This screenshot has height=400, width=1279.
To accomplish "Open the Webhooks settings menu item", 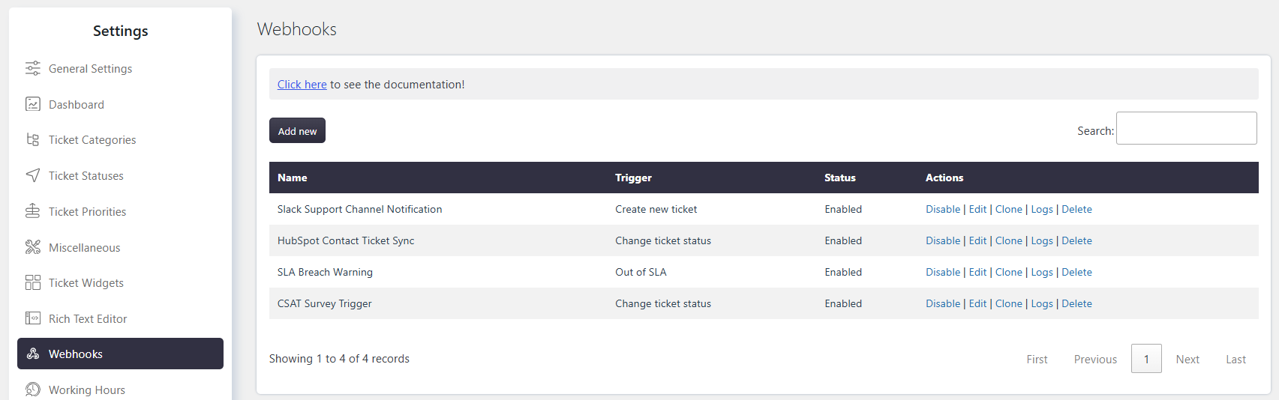I will (x=120, y=354).
